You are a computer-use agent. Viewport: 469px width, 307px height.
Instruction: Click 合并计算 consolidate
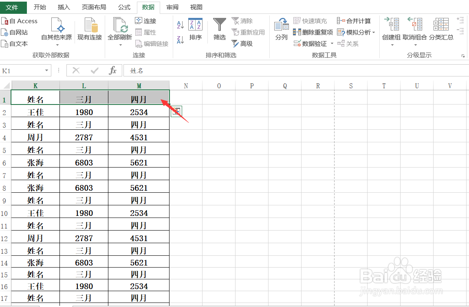click(354, 21)
